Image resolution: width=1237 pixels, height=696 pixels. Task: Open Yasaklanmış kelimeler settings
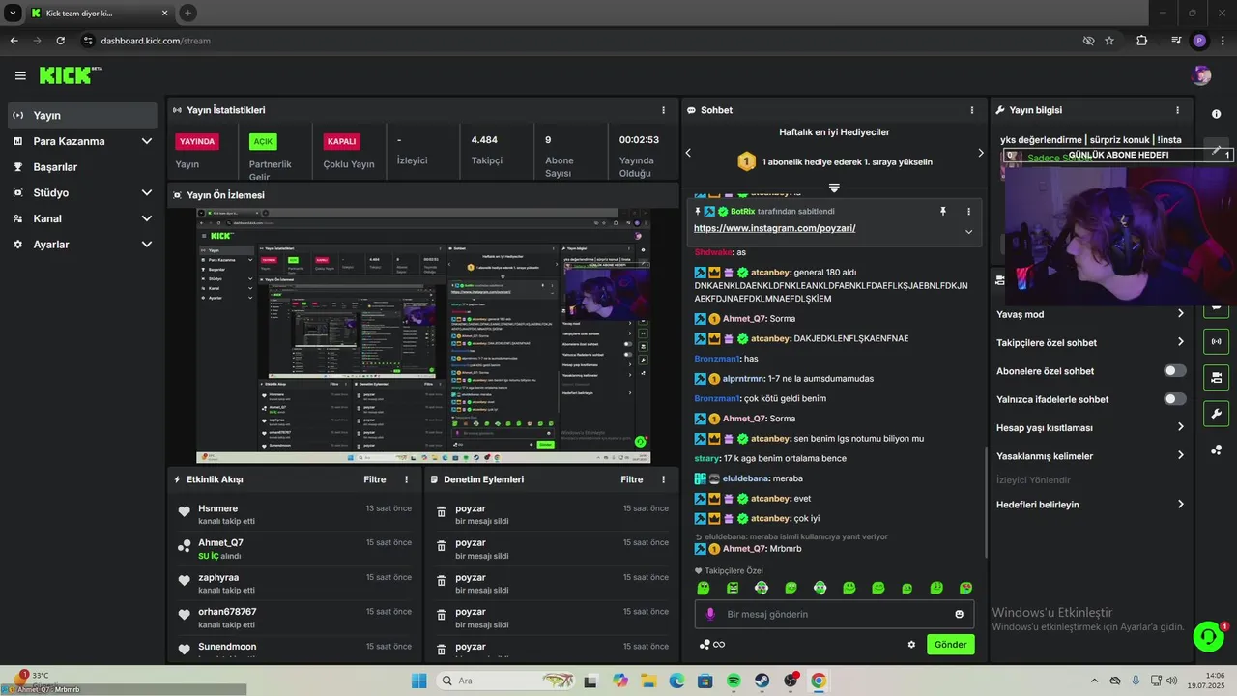(x=1180, y=455)
